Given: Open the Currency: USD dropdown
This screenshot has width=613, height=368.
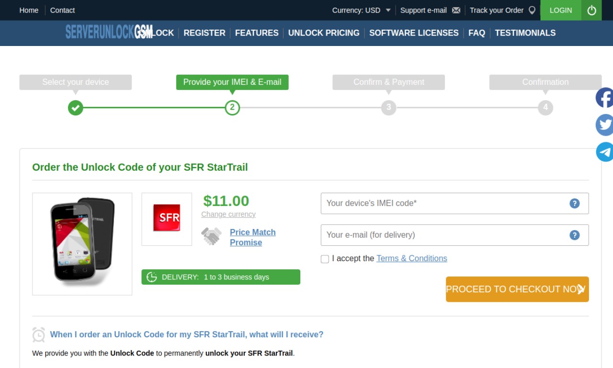Looking at the screenshot, I should [362, 10].
